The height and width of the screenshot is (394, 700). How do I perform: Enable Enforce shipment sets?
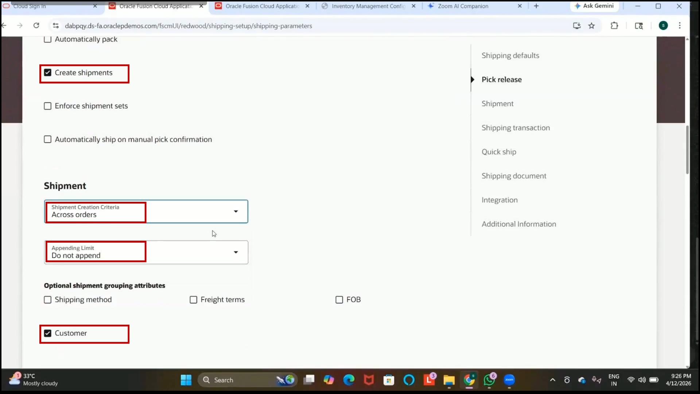[x=47, y=106]
